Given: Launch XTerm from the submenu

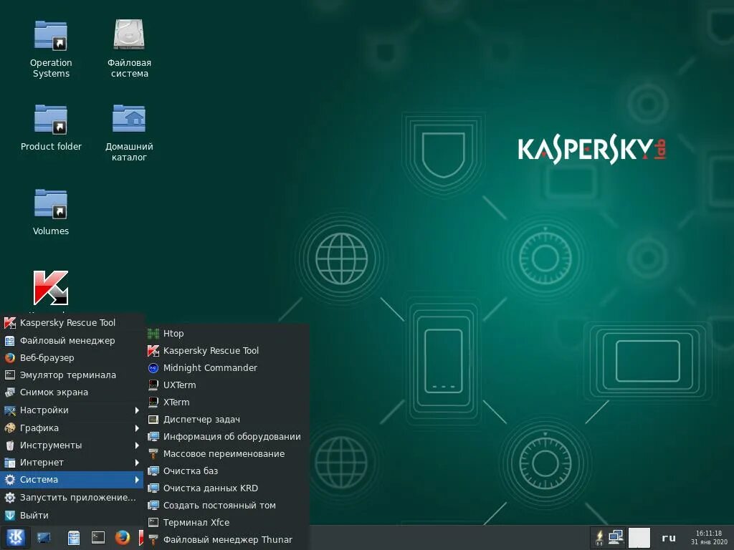Looking at the screenshot, I should pyautogui.click(x=227, y=402).
